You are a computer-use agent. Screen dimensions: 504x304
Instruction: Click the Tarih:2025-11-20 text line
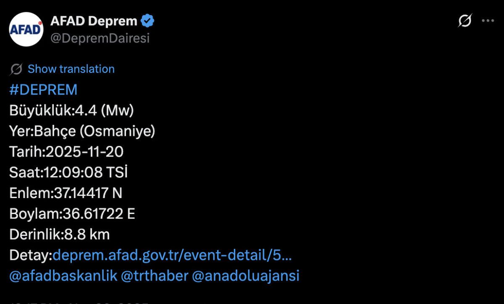(x=66, y=152)
